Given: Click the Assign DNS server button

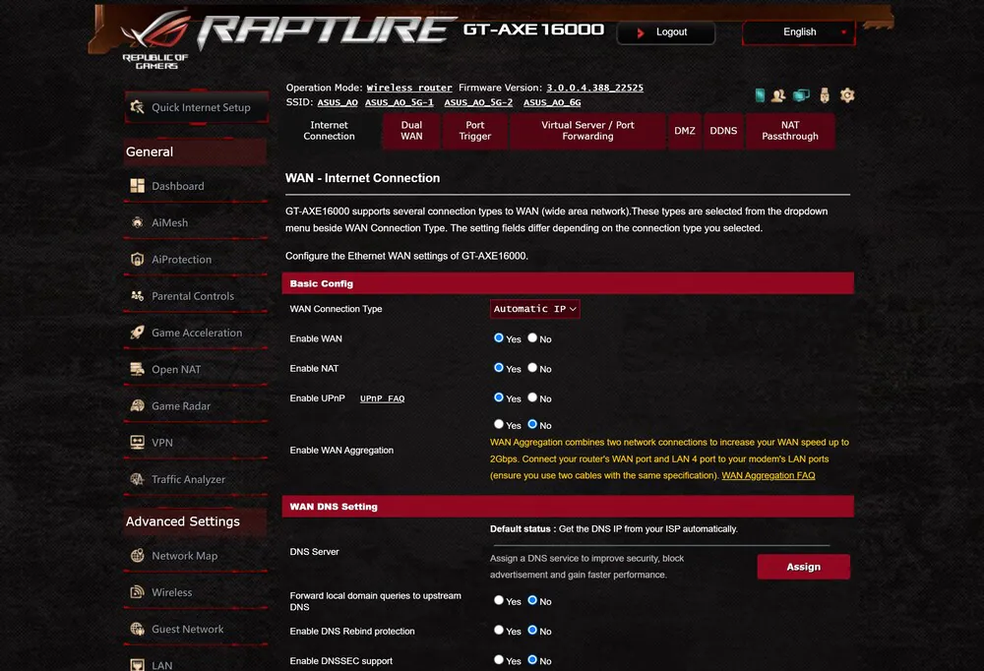Looking at the screenshot, I should pyautogui.click(x=803, y=567).
